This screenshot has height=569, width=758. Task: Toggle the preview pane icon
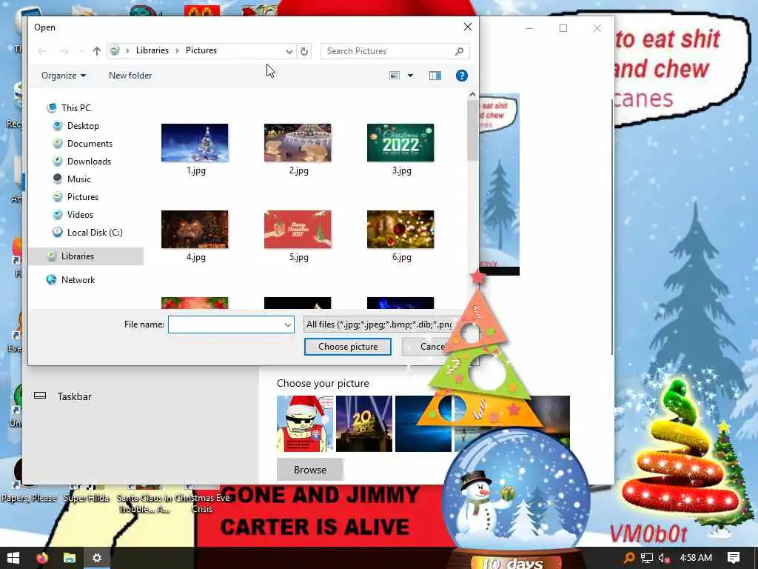tap(435, 76)
